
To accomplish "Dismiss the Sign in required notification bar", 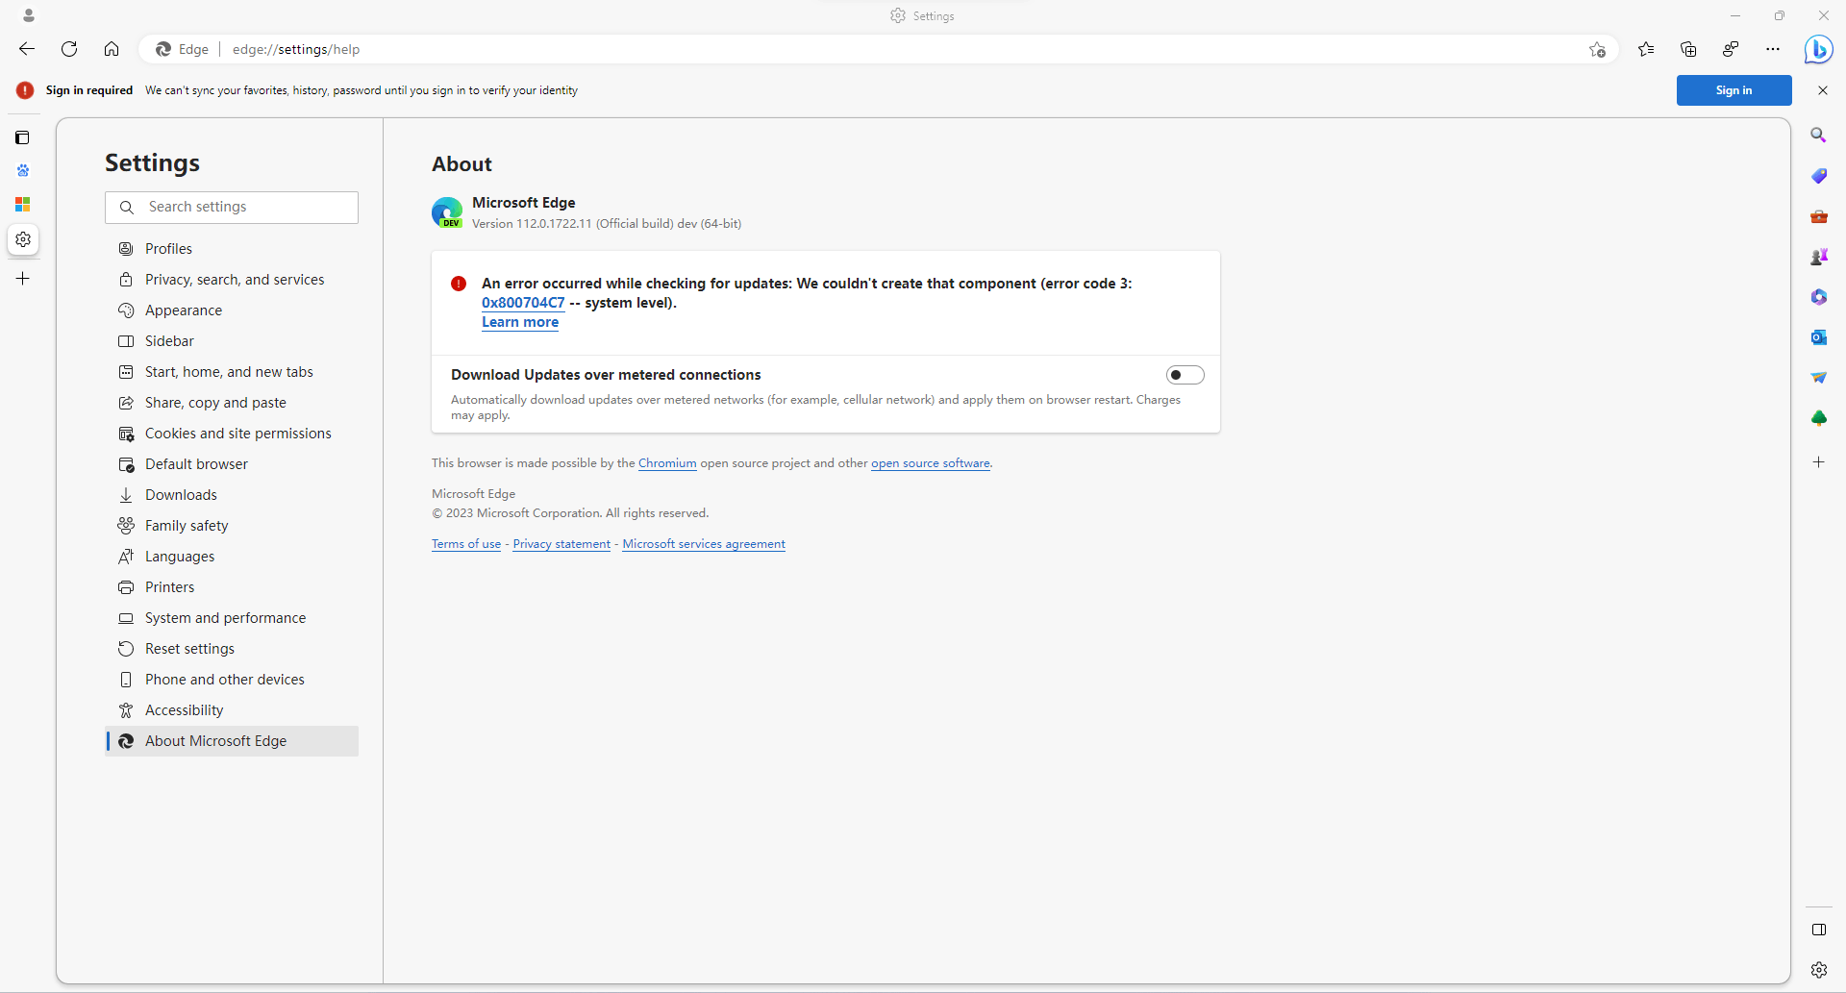I will point(1823,90).
